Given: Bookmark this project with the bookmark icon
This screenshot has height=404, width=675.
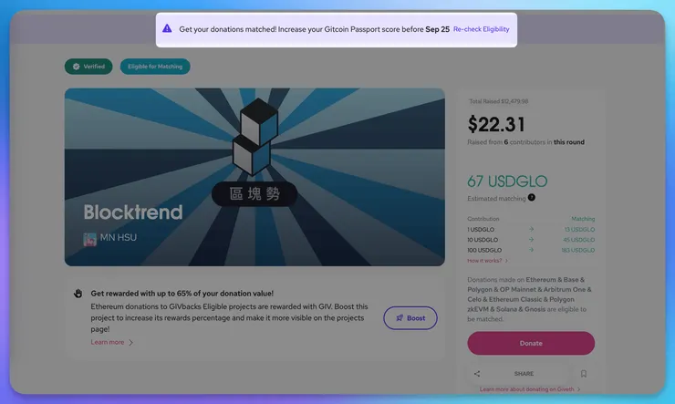Looking at the screenshot, I should [584, 374].
